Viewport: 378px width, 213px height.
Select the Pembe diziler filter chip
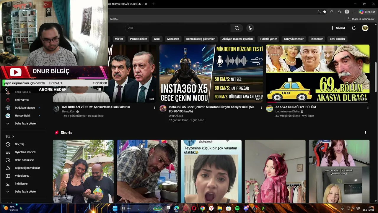(x=139, y=39)
